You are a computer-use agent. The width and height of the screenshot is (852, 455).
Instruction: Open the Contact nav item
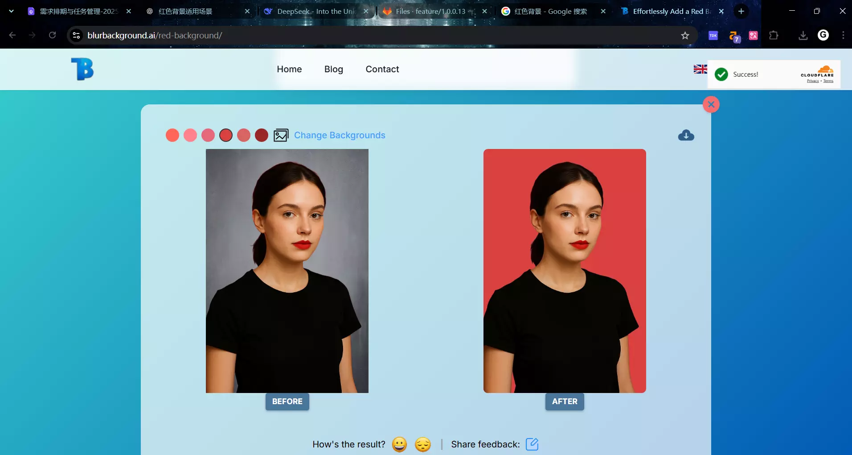382,69
